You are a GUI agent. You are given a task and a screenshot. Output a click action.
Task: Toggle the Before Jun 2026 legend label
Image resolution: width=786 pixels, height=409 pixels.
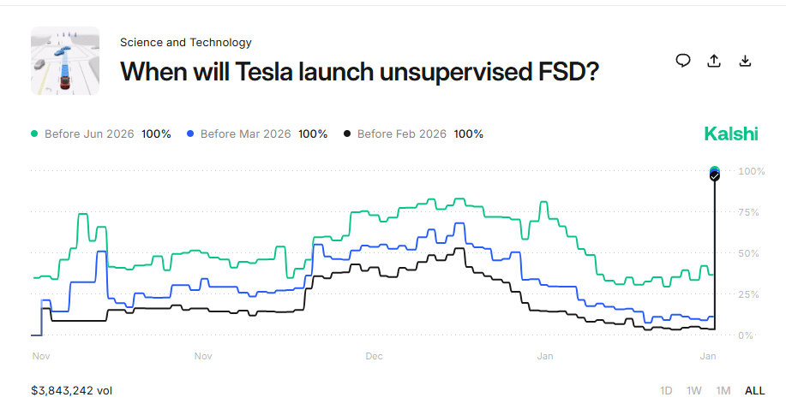[89, 134]
